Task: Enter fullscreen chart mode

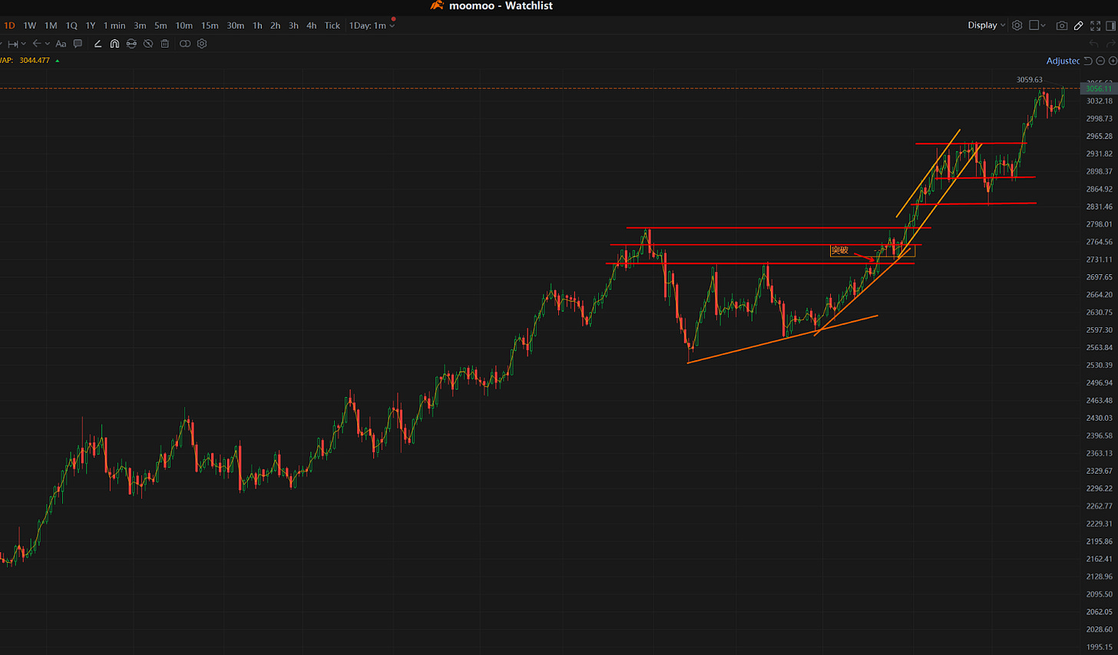Action: 1095,25
